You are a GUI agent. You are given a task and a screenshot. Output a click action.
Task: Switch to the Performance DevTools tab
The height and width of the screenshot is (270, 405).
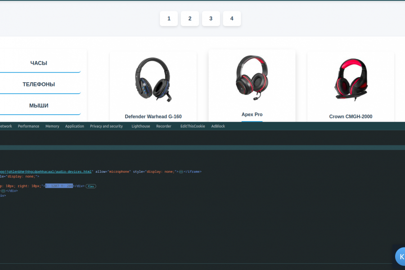click(28, 126)
